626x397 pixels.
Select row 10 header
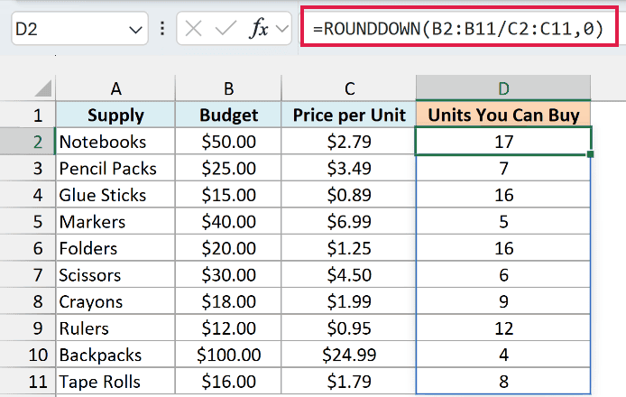(28, 355)
